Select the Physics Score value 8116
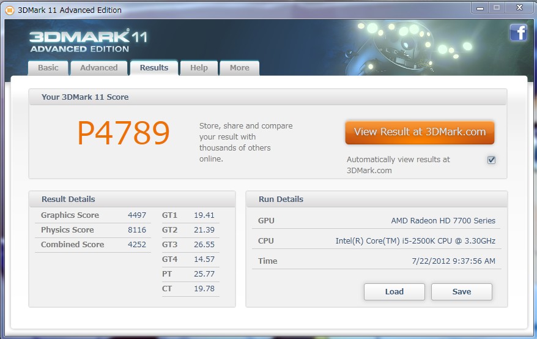The height and width of the screenshot is (339, 537). pyautogui.click(x=137, y=230)
